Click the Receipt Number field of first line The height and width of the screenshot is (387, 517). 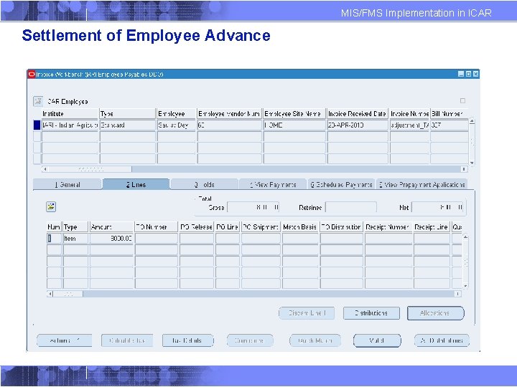(x=388, y=238)
